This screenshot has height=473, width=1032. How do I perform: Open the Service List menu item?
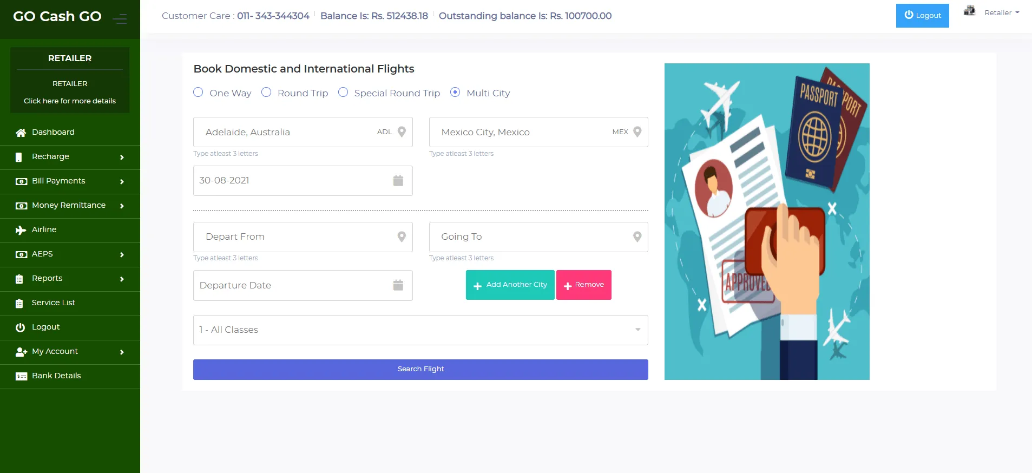tap(53, 303)
